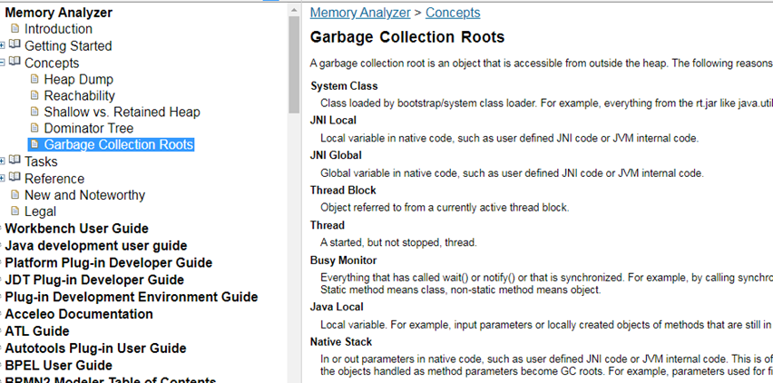773x383 pixels.
Task: Select the Memory Analyzer book title
Action: 59,13
